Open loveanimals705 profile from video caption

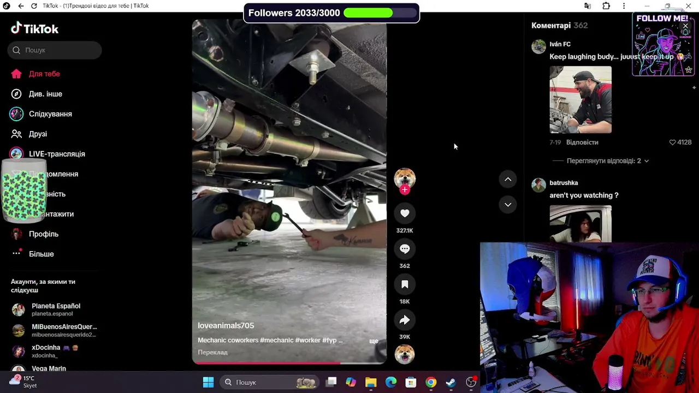[226, 325]
